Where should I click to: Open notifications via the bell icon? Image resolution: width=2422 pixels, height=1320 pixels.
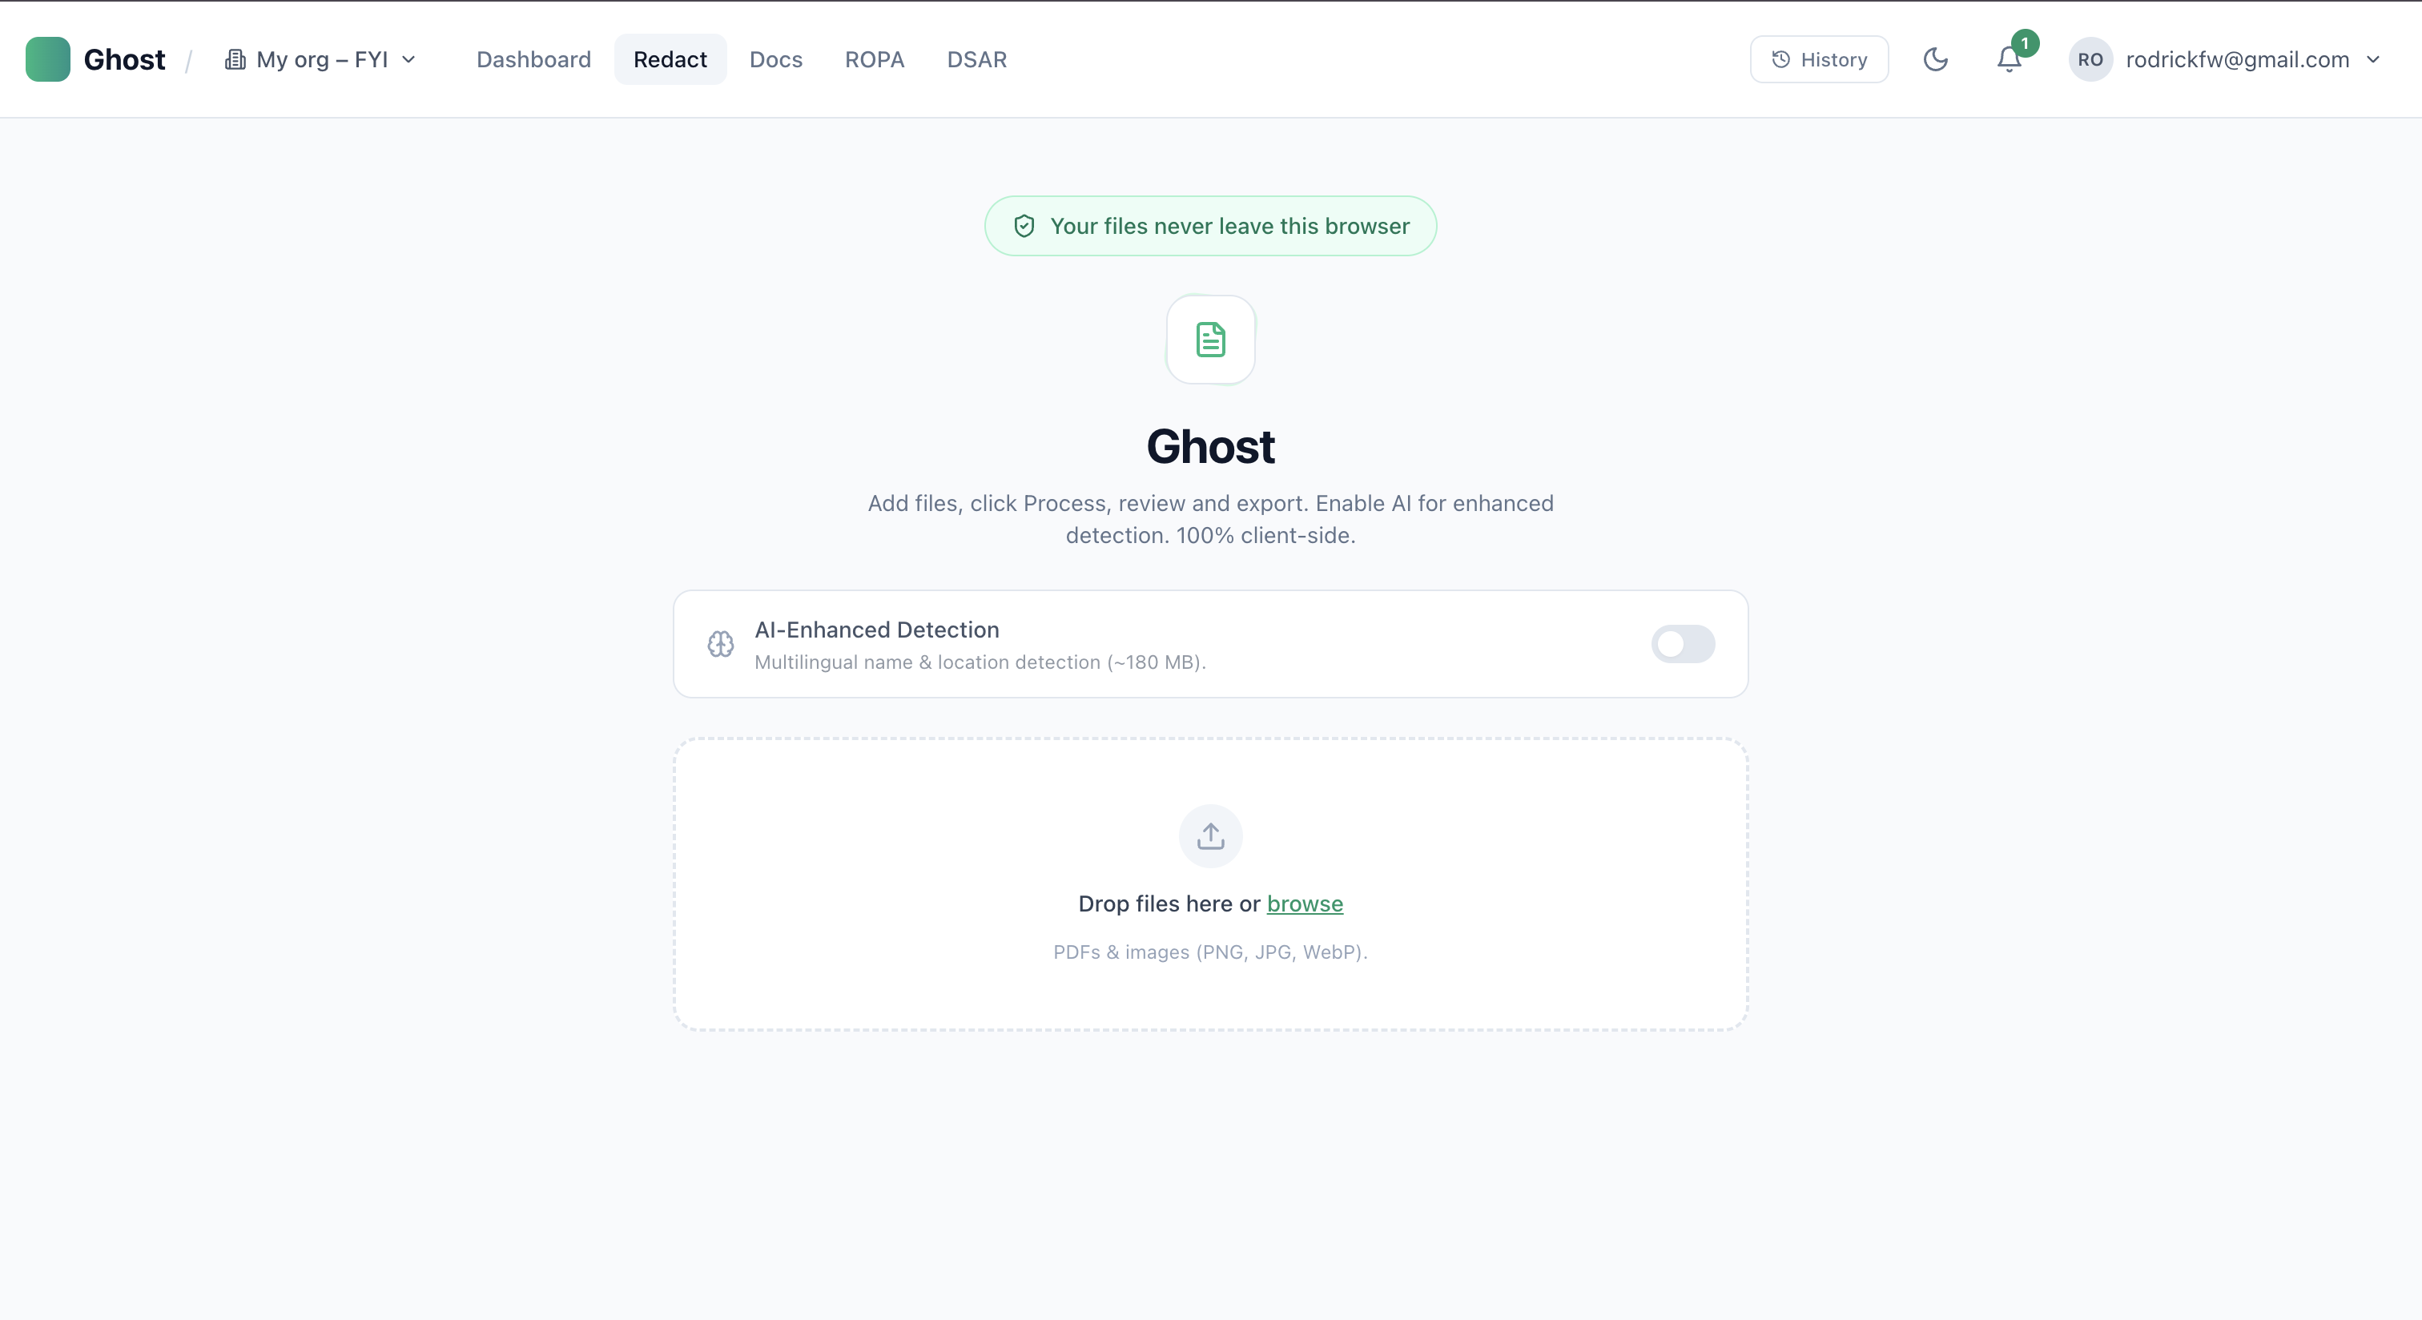pyautogui.click(x=2008, y=59)
